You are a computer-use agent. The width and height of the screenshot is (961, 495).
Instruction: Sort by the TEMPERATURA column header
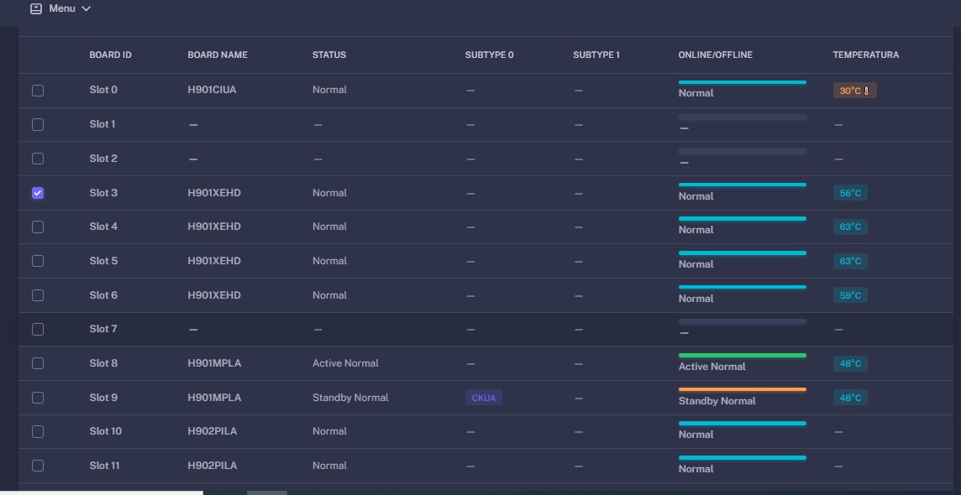tap(865, 55)
